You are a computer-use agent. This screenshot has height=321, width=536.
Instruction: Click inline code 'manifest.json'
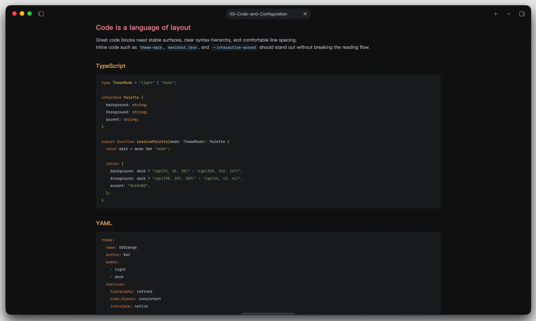182,47
